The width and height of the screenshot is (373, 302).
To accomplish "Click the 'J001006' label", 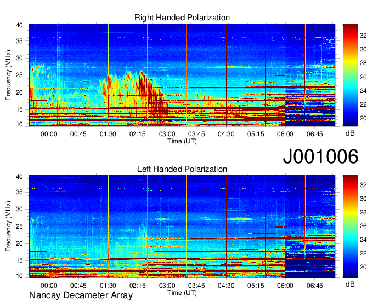I will pos(320,156).
